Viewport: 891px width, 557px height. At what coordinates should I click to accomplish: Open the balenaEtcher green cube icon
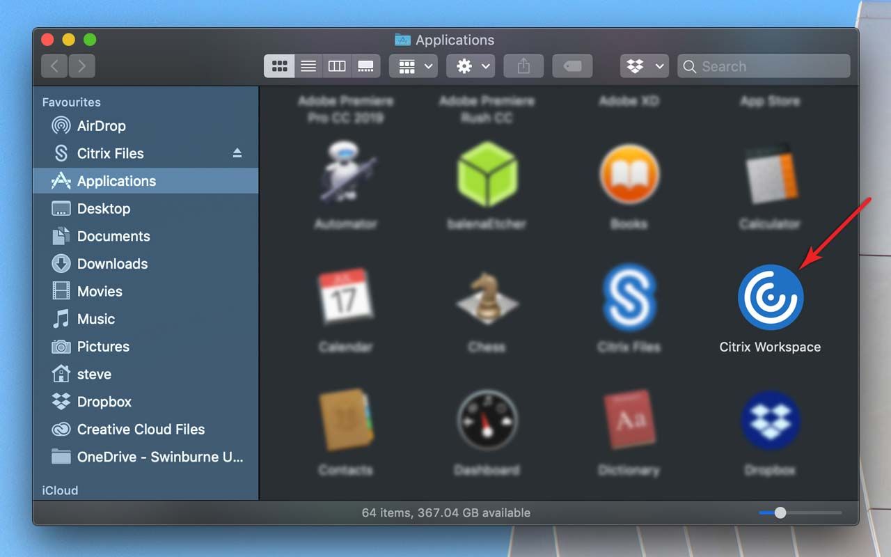[x=487, y=174]
